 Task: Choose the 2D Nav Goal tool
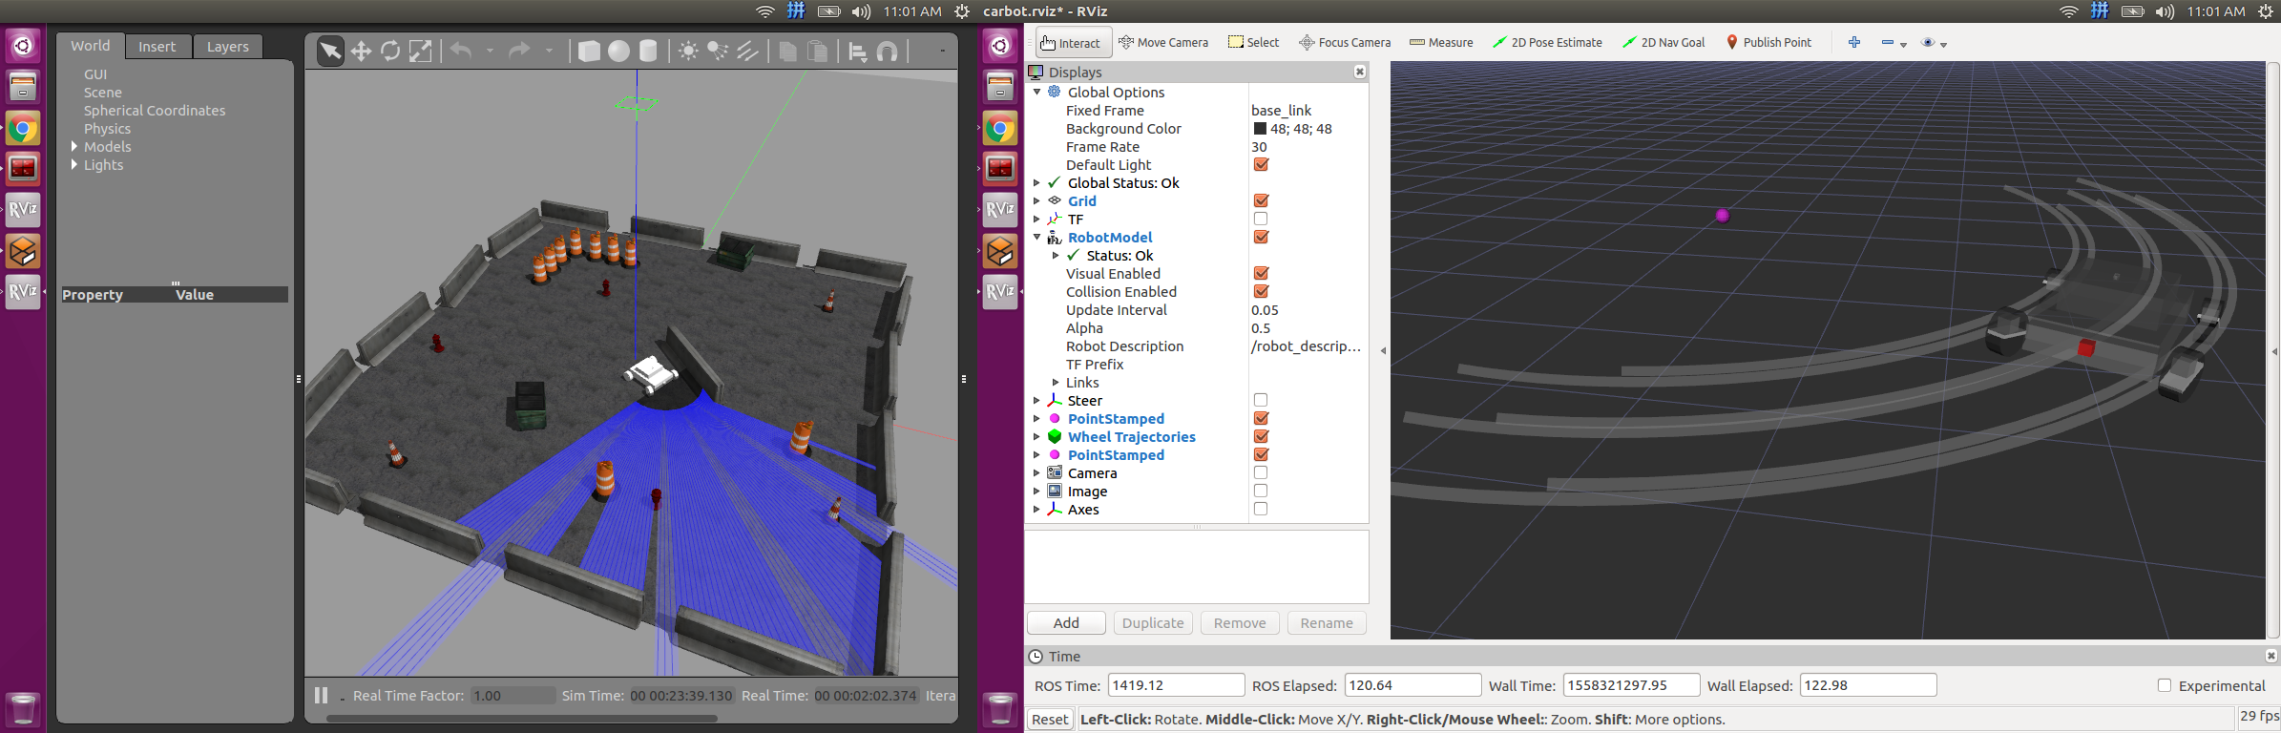click(x=1664, y=42)
